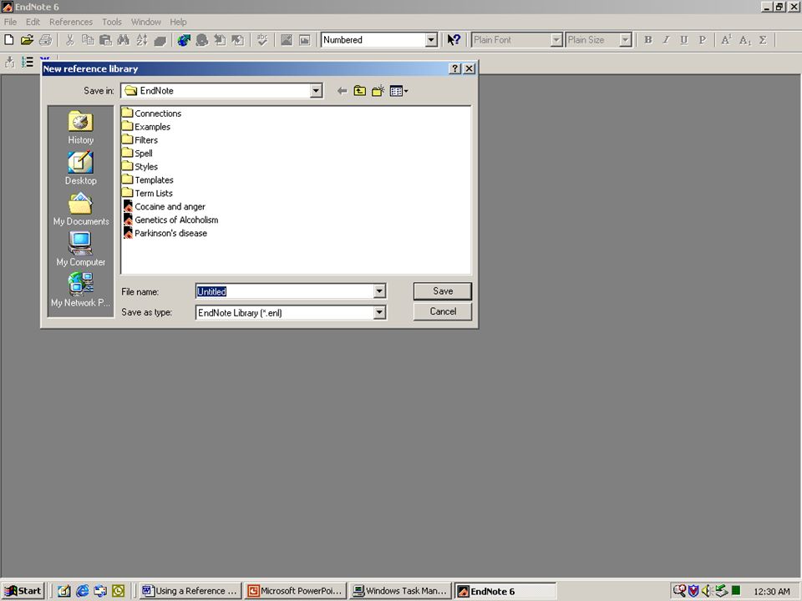802x601 pixels.
Task: Open the Window menu
Action: (x=145, y=22)
